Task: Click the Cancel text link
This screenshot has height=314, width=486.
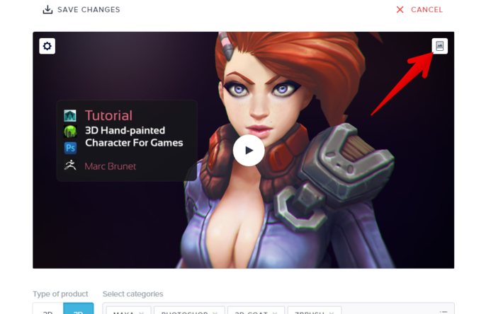Action: pyautogui.click(x=426, y=10)
